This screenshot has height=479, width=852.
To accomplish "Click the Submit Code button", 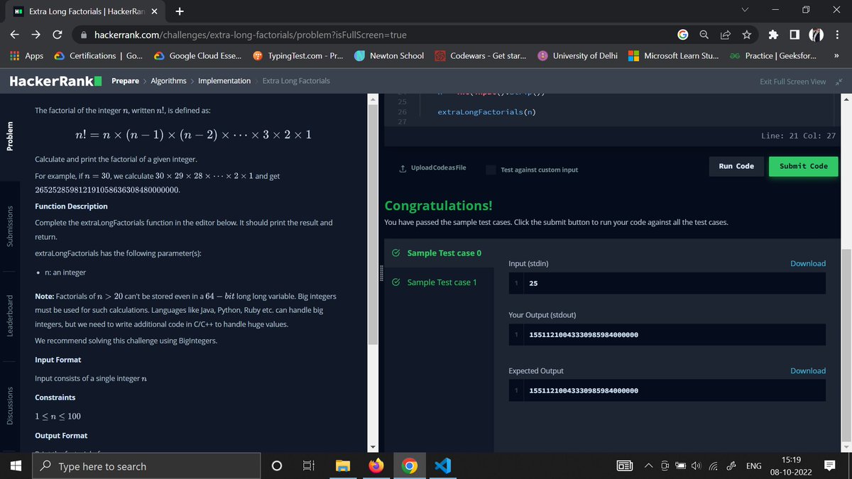I will pos(804,166).
